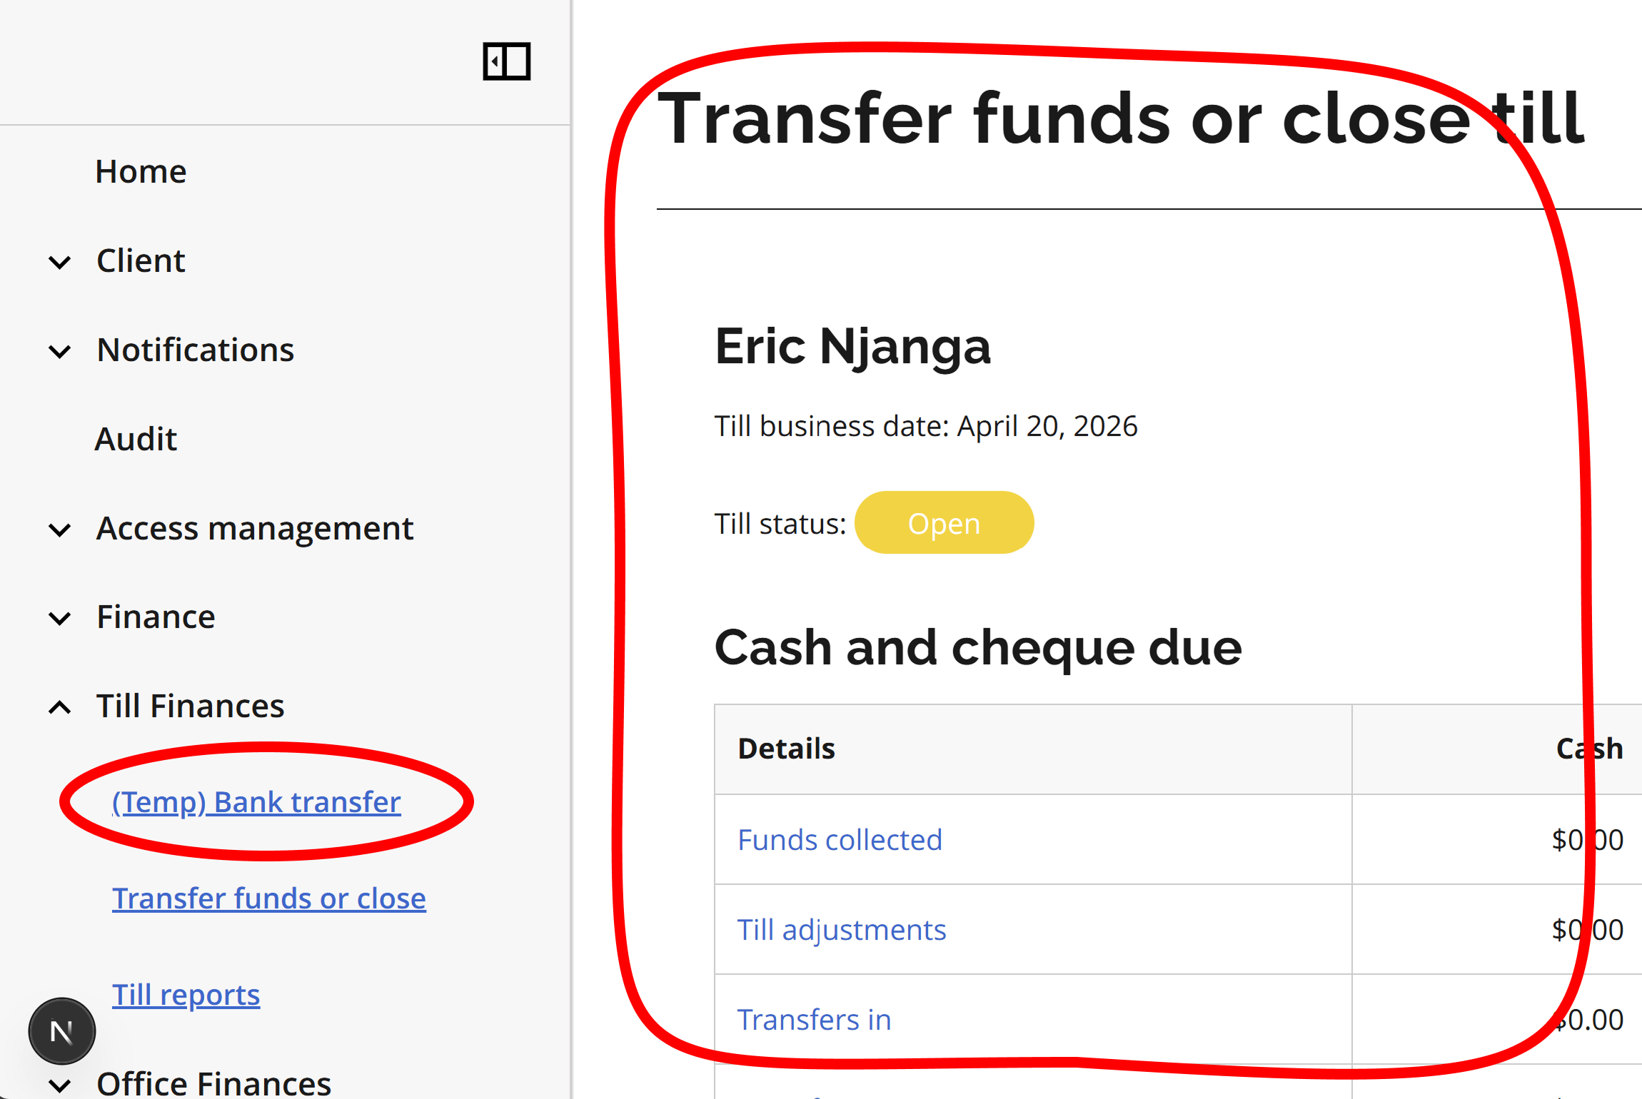Open Transfer funds or close link

(269, 898)
